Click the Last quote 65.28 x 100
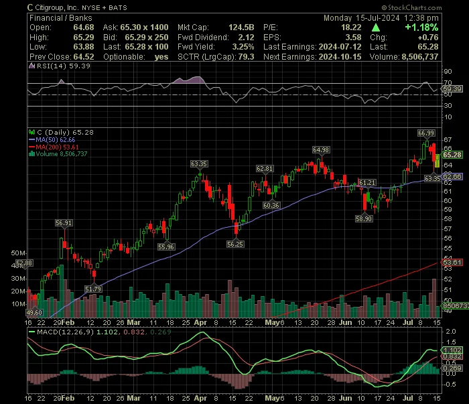This screenshot has width=469, height=404. click(147, 47)
